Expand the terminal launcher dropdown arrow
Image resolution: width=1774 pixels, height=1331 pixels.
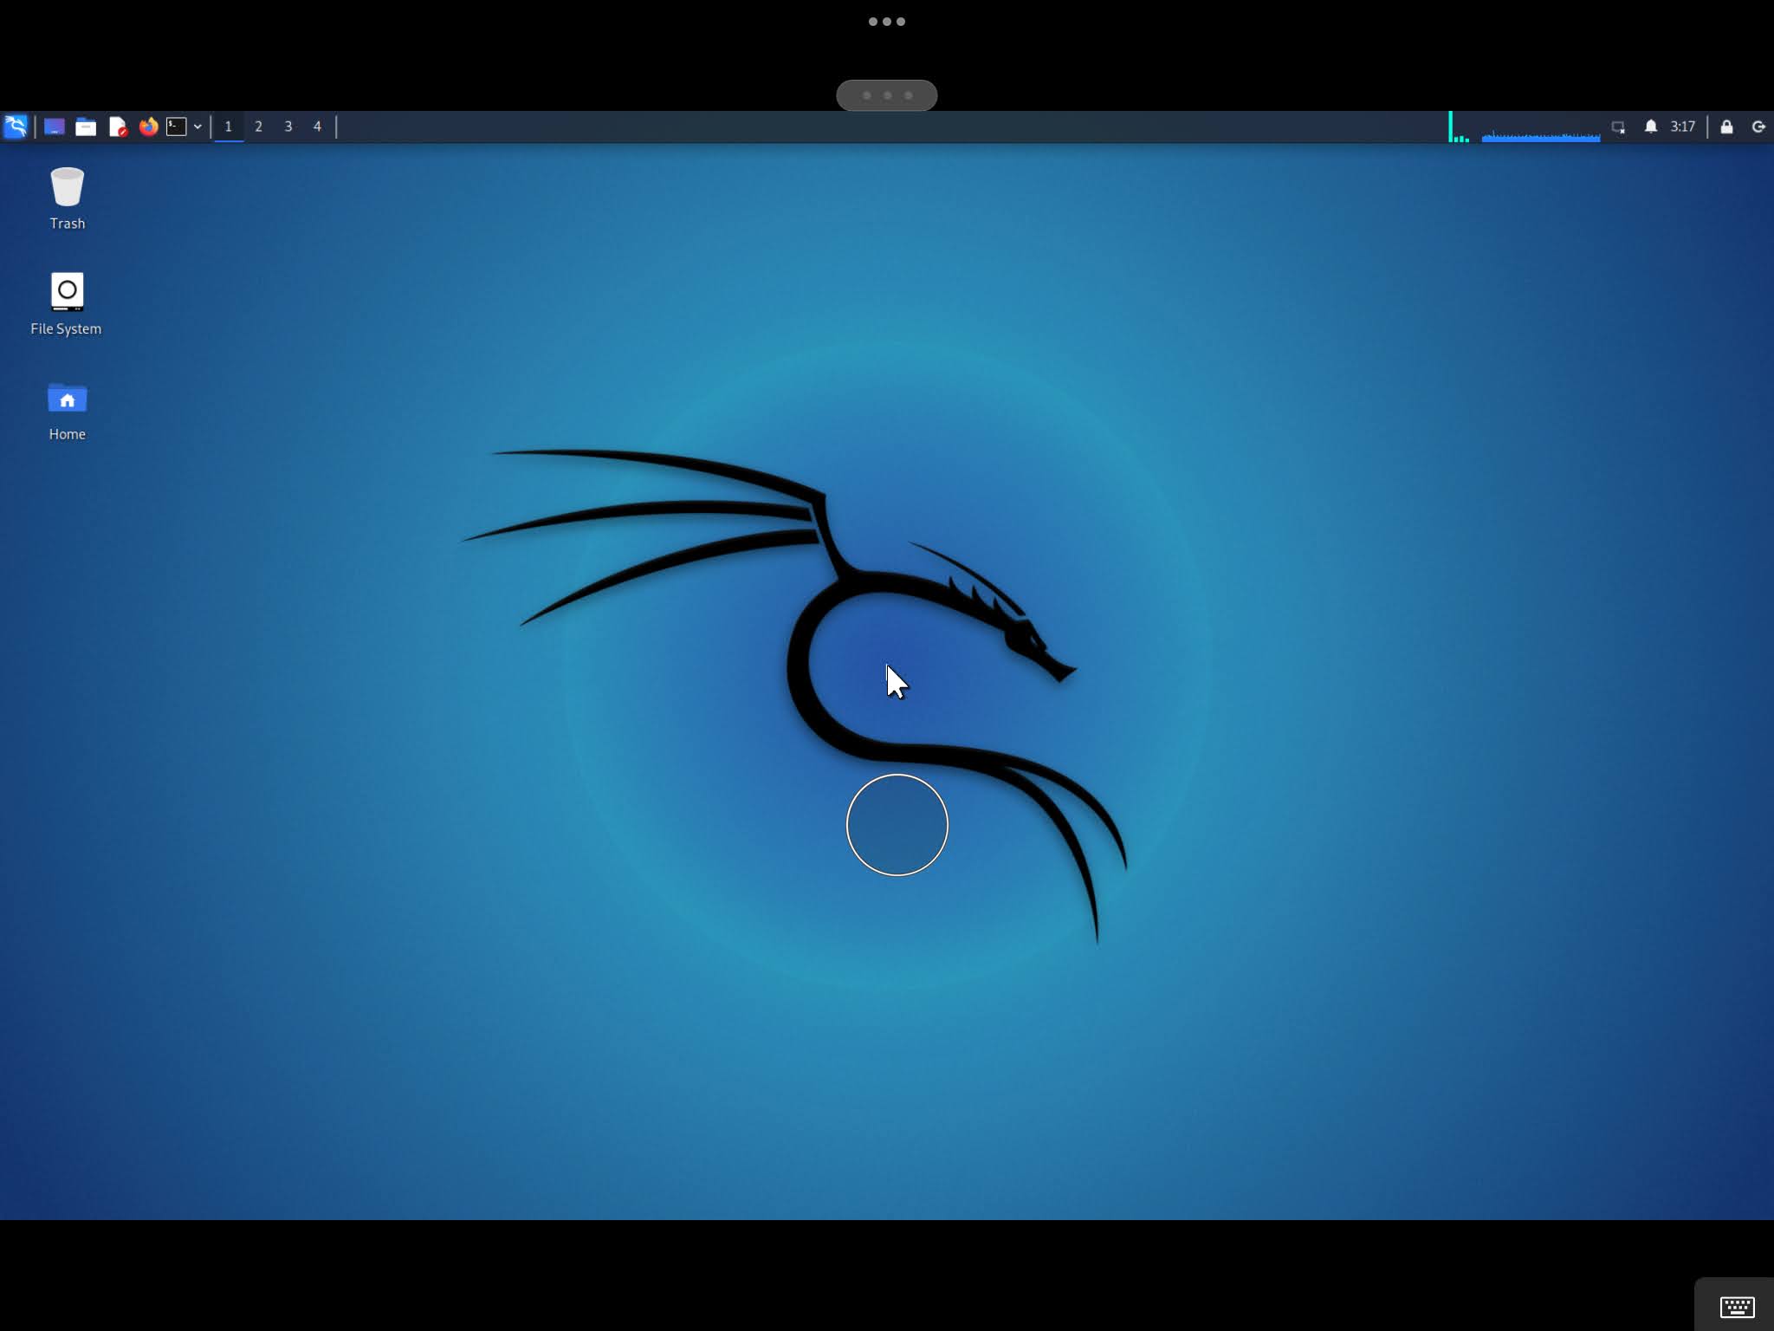tap(197, 127)
